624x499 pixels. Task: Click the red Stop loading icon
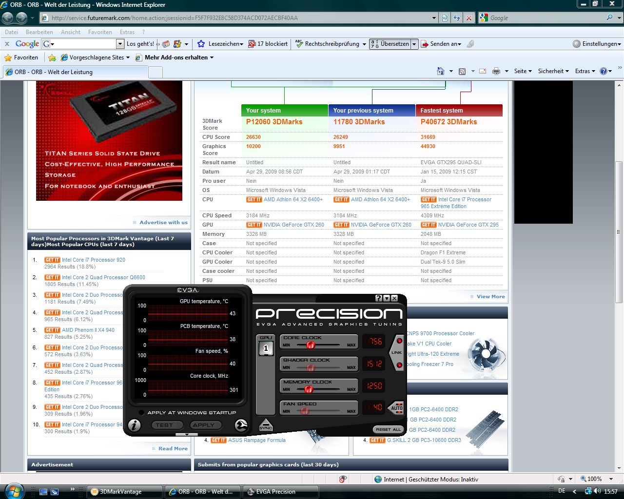(x=468, y=18)
